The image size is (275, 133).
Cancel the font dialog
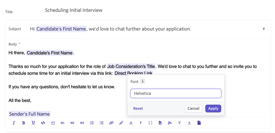[193, 108]
